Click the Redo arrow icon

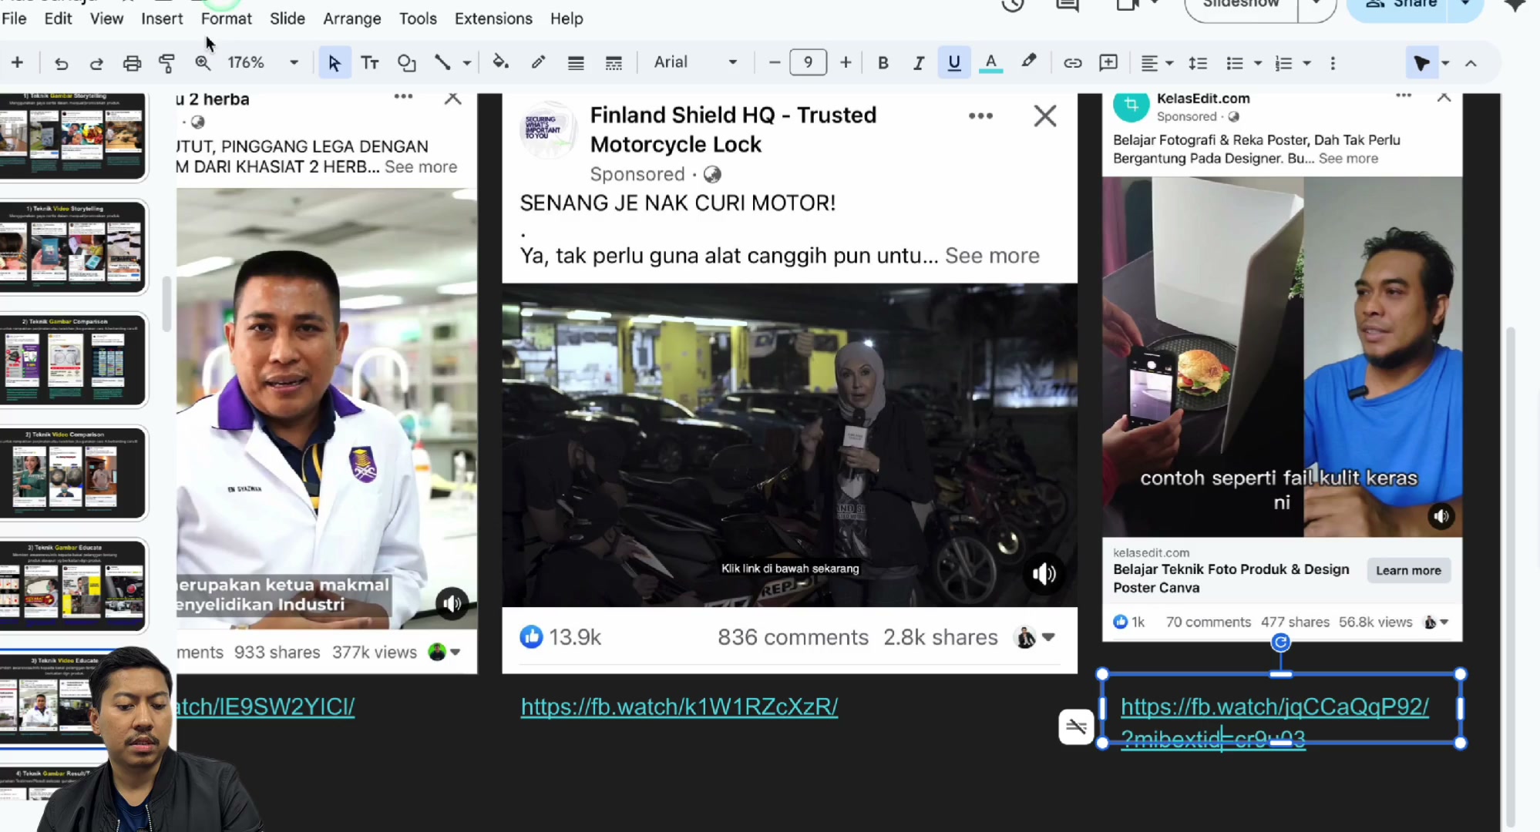(96, 63)
